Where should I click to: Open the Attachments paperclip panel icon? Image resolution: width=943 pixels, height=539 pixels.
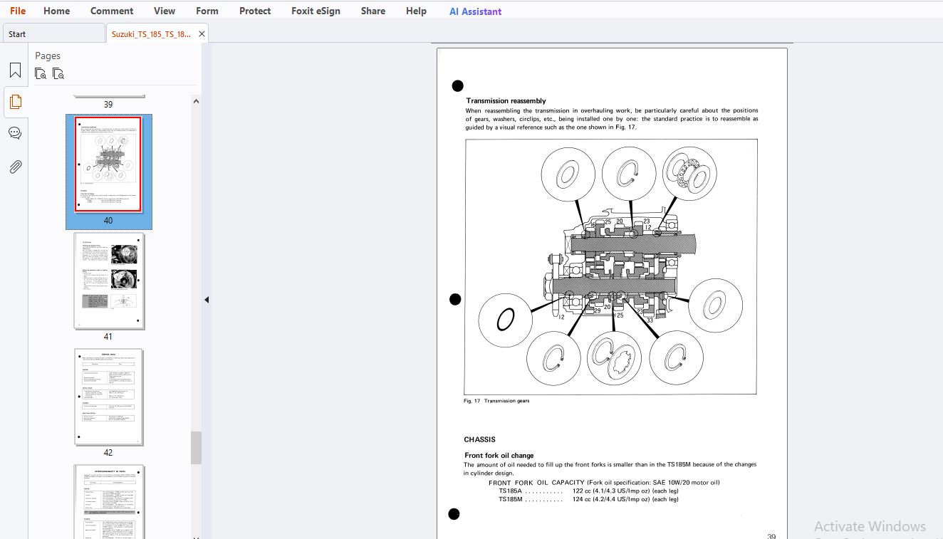(x=15, y=167)
